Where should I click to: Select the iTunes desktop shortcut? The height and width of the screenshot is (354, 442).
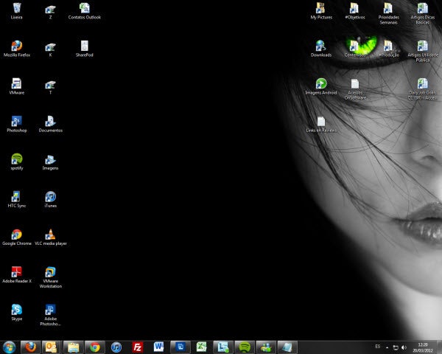point(50,196)
